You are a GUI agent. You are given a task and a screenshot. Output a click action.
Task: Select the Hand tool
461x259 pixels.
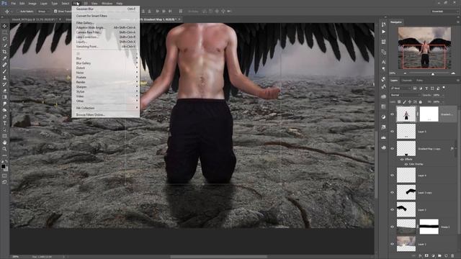4,142
